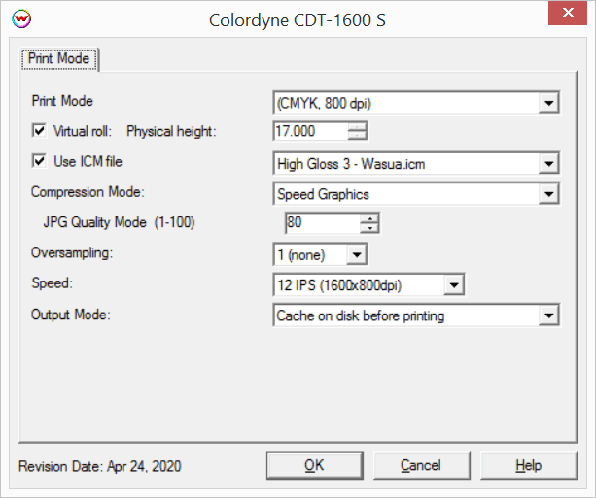Viewport: 596px width, 498px height.
Task: Click the Cancel button
Action: 422,465
